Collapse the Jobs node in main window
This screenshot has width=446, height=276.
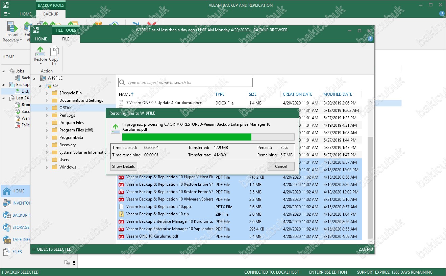click(x=4, y=71)
